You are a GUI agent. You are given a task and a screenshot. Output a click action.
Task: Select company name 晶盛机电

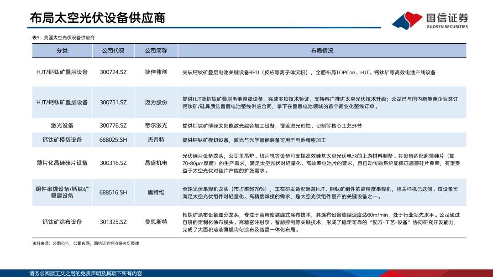click(x=156, y=163)
